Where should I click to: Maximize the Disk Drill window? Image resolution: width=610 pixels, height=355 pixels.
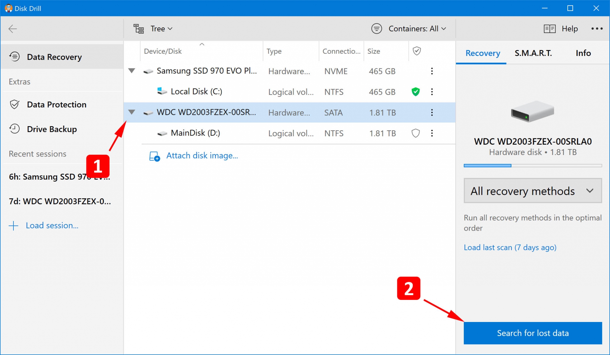tap(570, 8)
